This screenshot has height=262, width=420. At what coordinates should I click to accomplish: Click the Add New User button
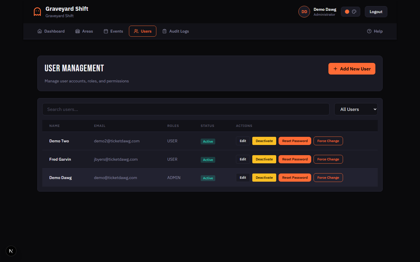coord(352,69)
